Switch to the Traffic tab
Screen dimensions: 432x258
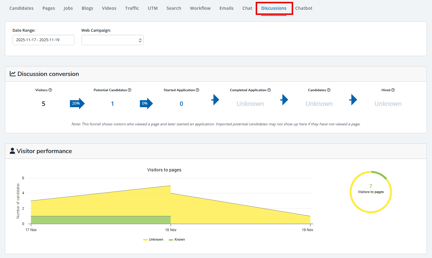pos(132,8)
